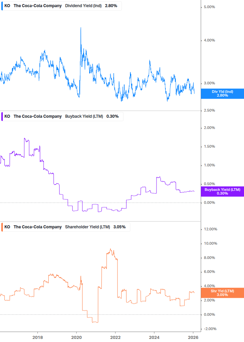
Task: Click the 2018 label on the time axis
Action: tap(37, 337)
